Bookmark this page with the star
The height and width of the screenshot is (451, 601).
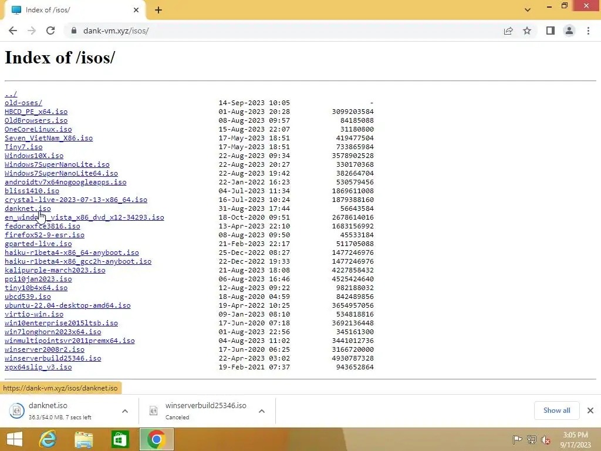[527, 31]
